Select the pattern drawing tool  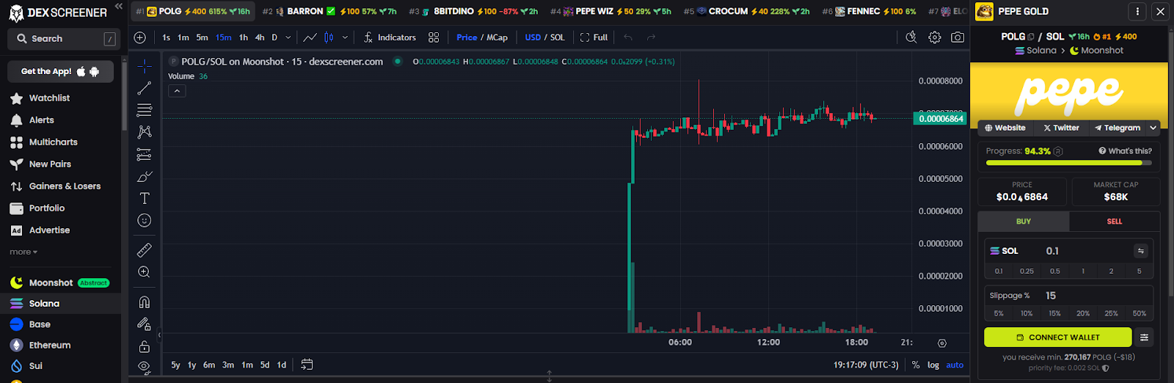click(145, 132)
